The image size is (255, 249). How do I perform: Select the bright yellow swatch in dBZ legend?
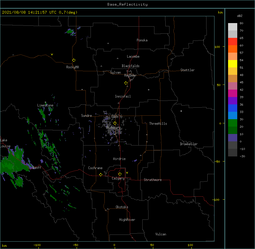point(233,64)
